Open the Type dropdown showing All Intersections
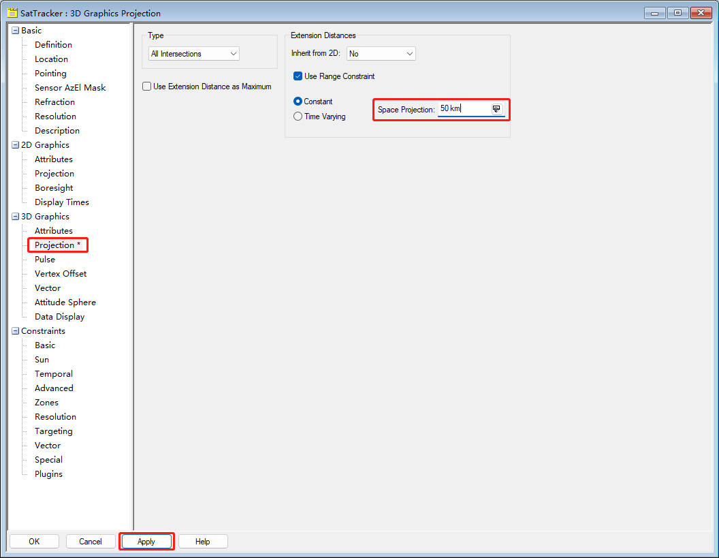This screenshot has height=558, width=719. coord(194,54)
